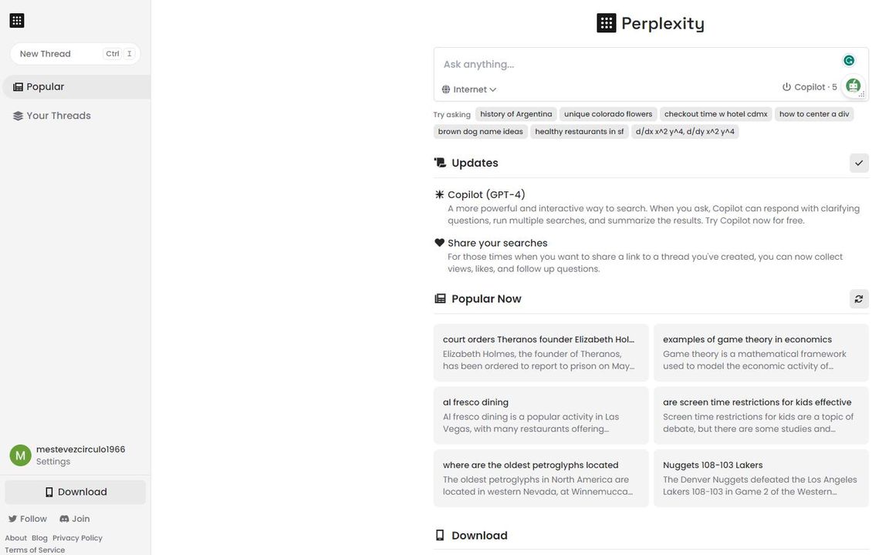Image resolution: width=889 pixels, height=555 pixels.
Task: Mark updates as read with checkmark
Action: coord(859,163)
